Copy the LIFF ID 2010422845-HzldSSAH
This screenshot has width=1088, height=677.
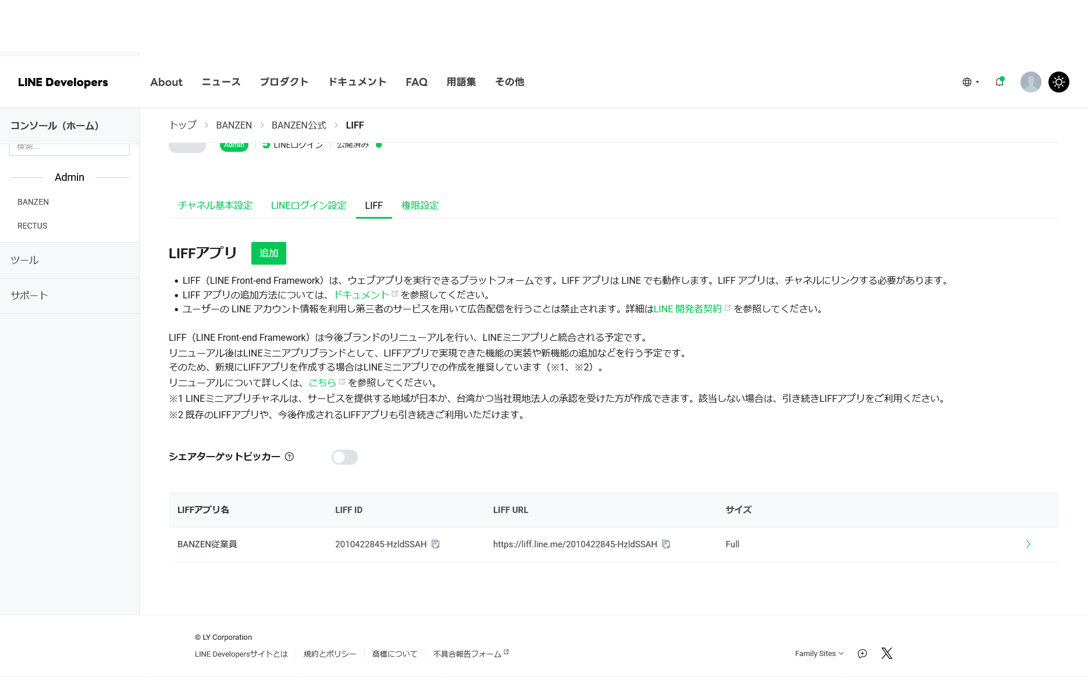(435, 544)
